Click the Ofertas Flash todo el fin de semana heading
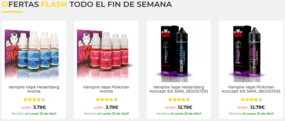 [x=87, y=4]
